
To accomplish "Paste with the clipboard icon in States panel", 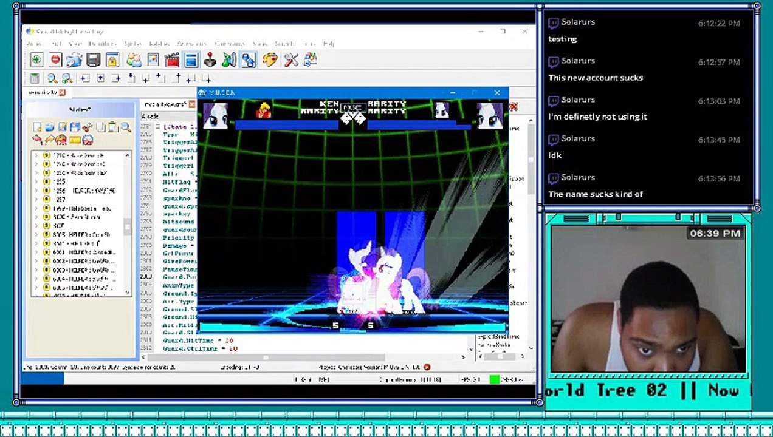I will point(112,127).
